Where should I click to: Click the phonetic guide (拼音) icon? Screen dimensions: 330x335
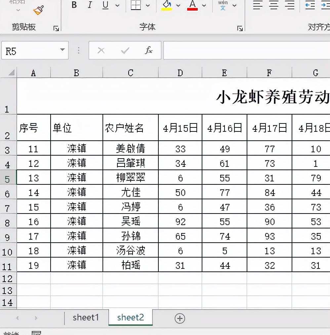pos(223,5)
